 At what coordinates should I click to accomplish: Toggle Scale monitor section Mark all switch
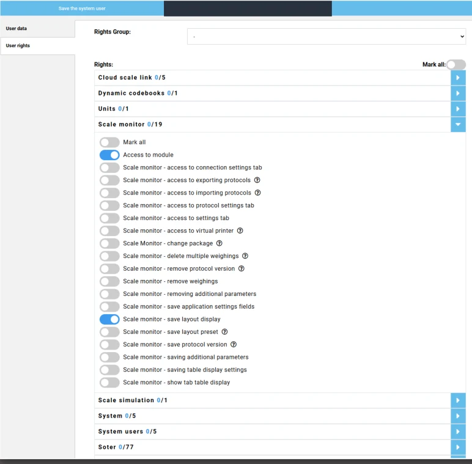[x=109, y=142]
